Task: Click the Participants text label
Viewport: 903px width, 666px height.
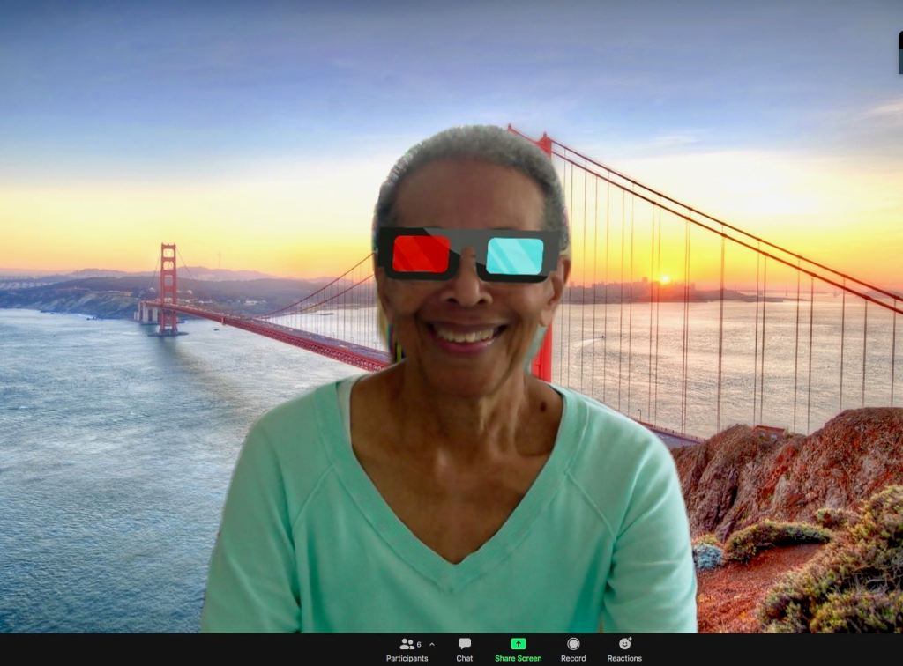Action: (407, 658)
